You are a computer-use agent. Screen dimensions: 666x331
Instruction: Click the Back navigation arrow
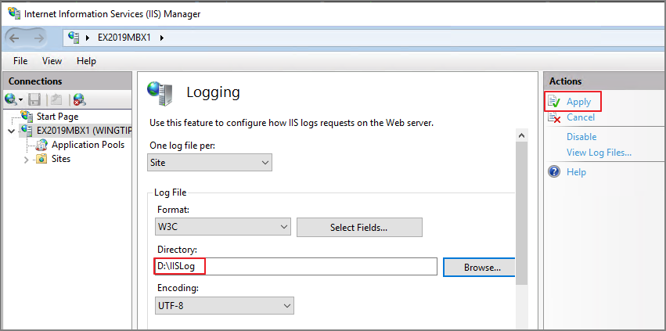(x=14, y=38)
